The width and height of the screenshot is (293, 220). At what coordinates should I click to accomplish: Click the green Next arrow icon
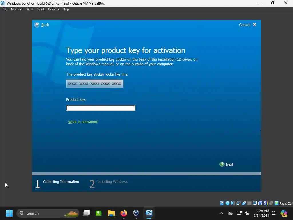click(222, 164)
